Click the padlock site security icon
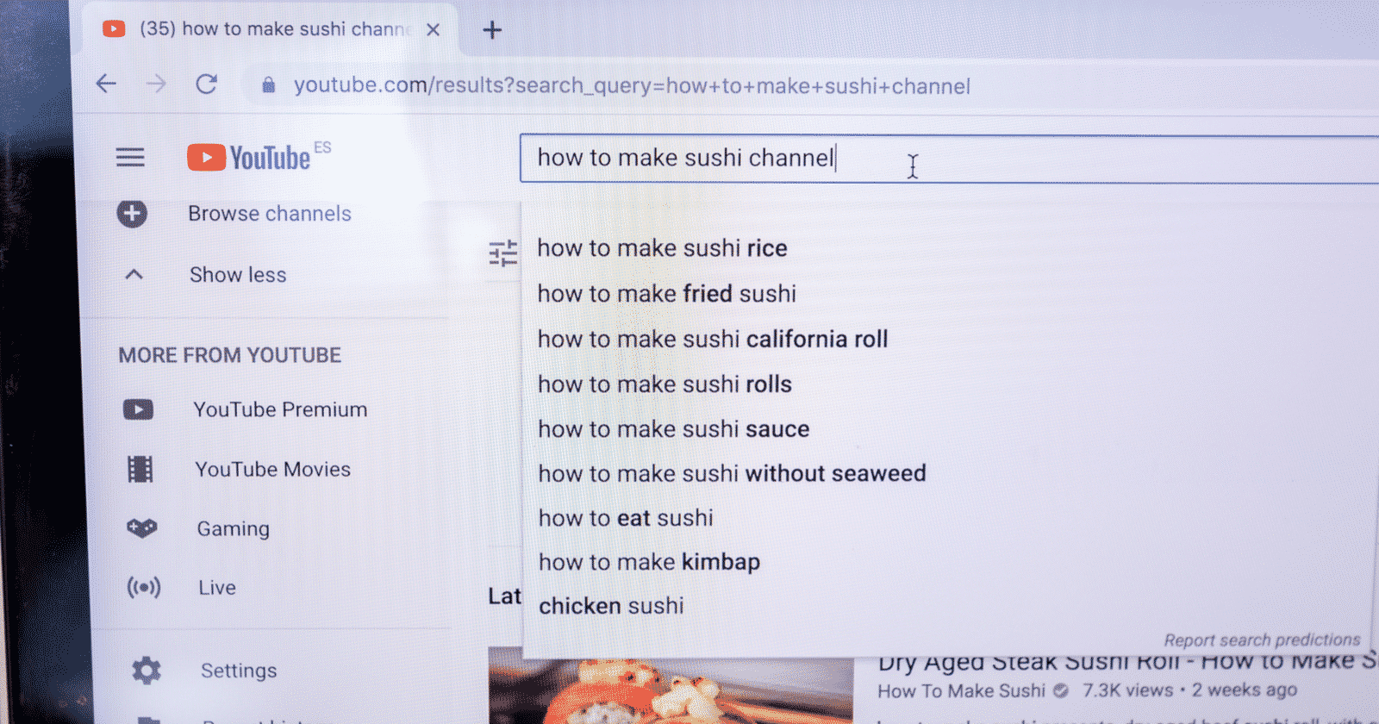This screenshot has height=724, width=1379. 269,84
